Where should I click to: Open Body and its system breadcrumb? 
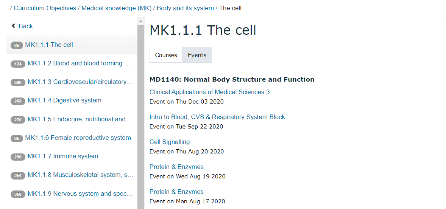[185, 8]
